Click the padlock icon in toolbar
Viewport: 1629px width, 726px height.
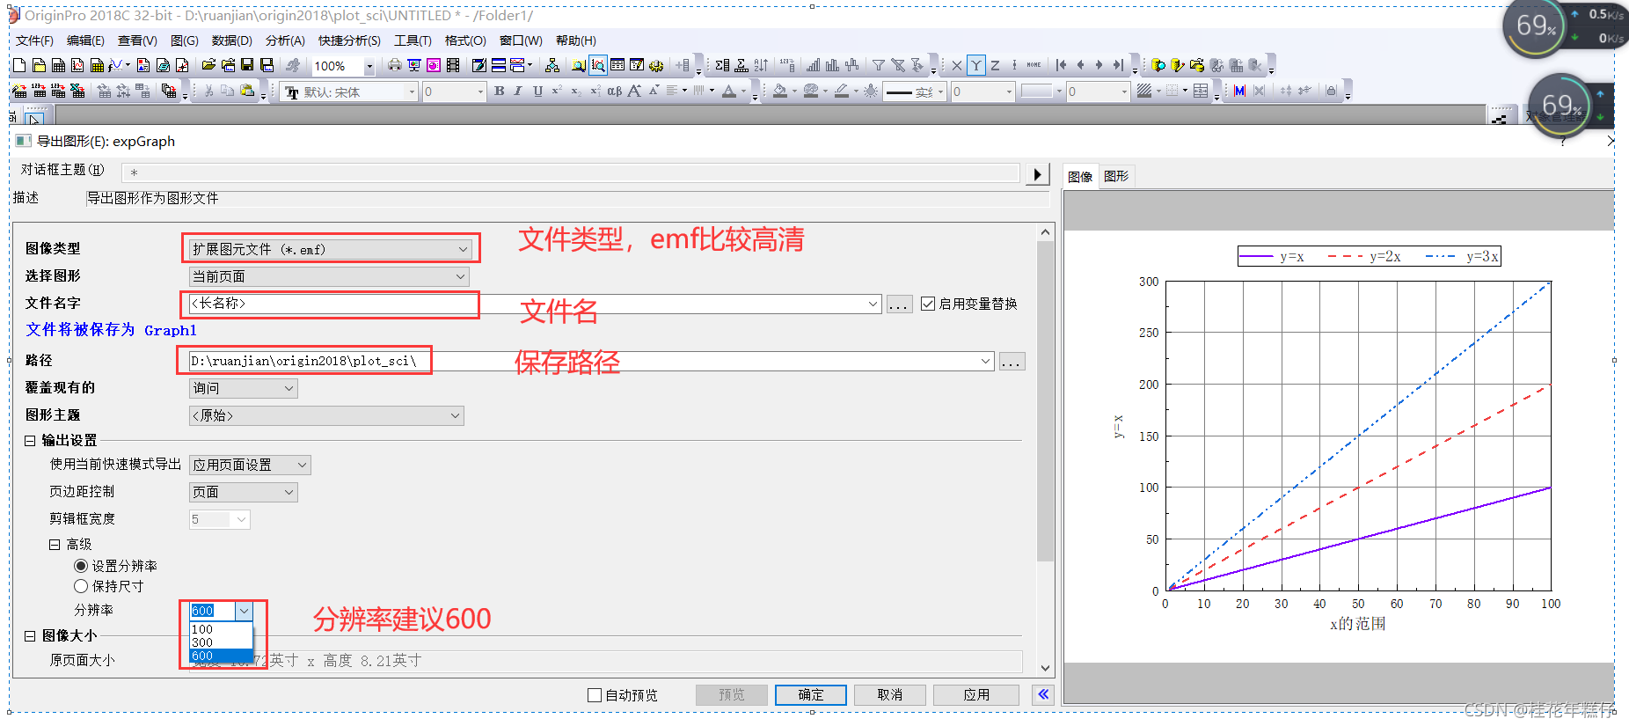(x=1331, y=91)
